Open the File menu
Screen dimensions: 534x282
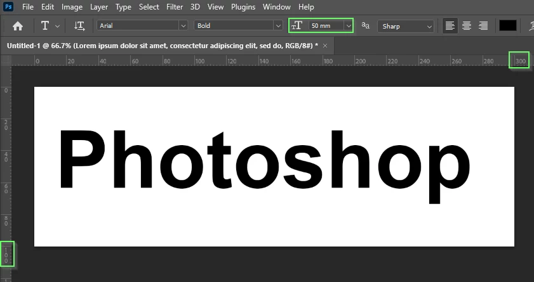tap(27, 7)
